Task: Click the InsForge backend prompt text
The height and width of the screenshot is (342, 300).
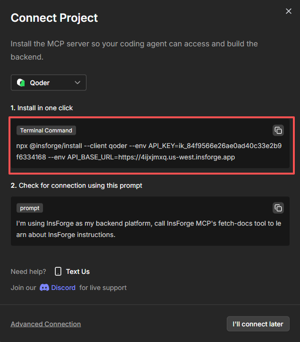Action: tap(149, 229)
